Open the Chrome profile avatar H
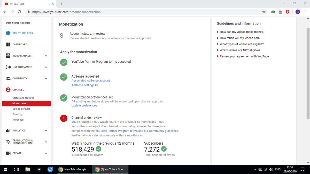 point(298,12)
